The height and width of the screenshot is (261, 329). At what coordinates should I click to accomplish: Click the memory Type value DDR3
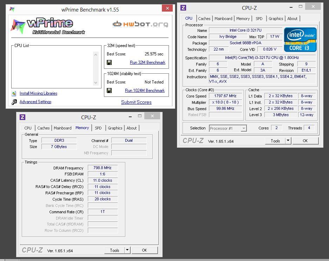[x=59, y=140]
